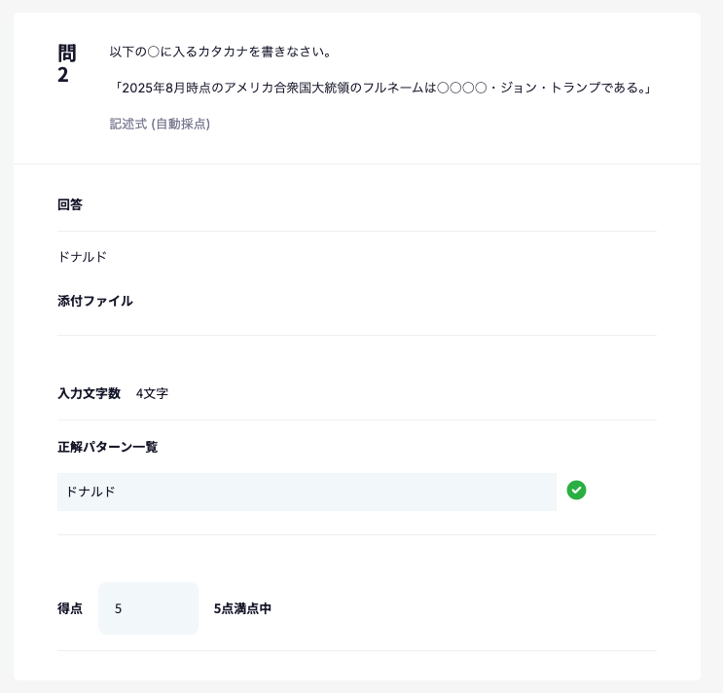Click the 添付ファイル section heading
The width and height of the screenshot is (723, 693).
pyautogui.click(x=95, y=301)
